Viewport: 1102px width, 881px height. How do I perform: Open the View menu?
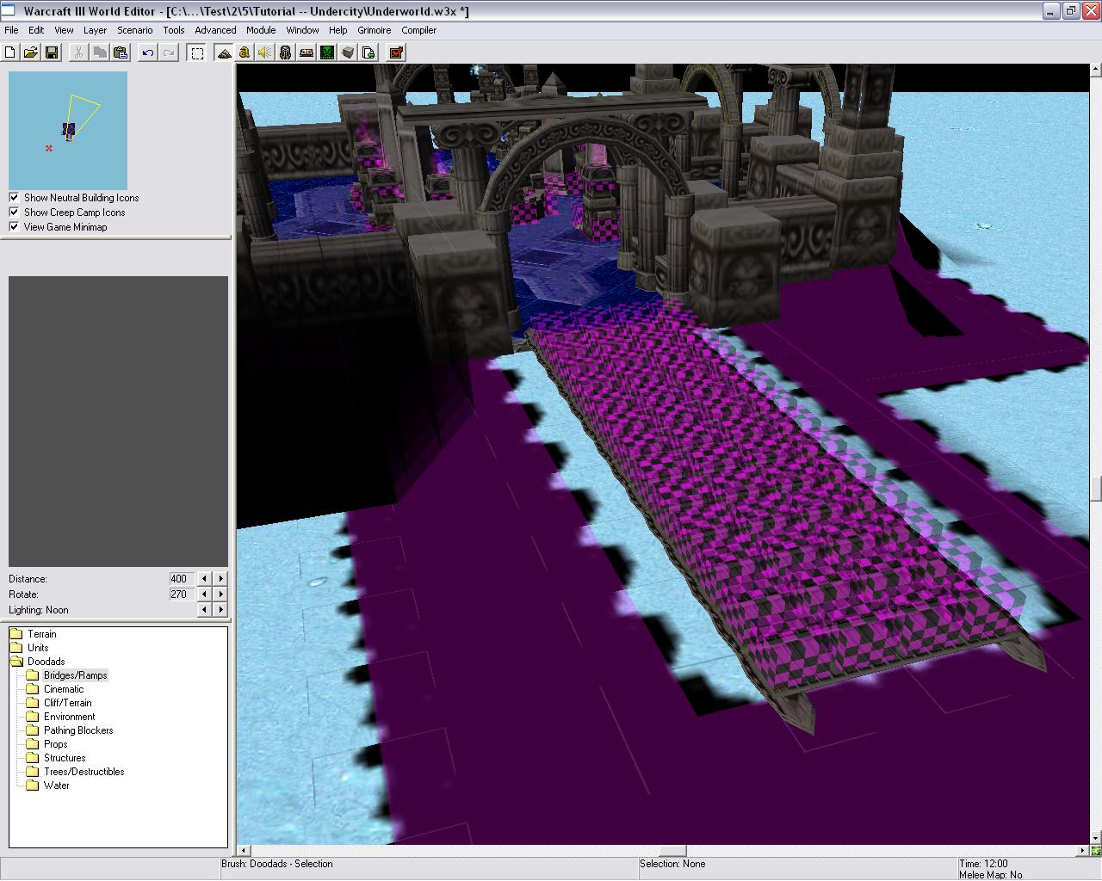pyautogui.click(x=64, y=30)
